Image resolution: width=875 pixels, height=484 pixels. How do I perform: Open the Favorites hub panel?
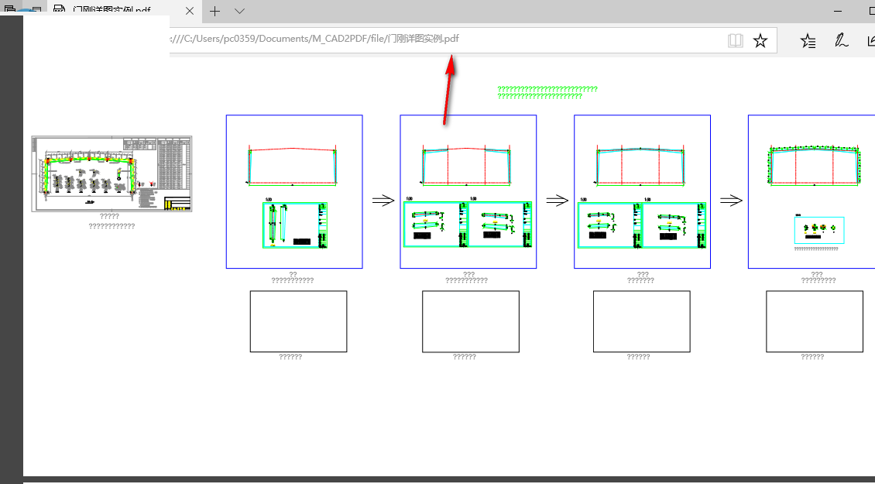[x=807, y=40]
